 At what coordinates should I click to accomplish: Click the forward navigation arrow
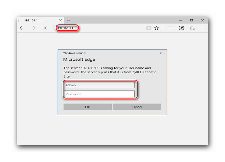pyautogui.click(x=33, y=28)
